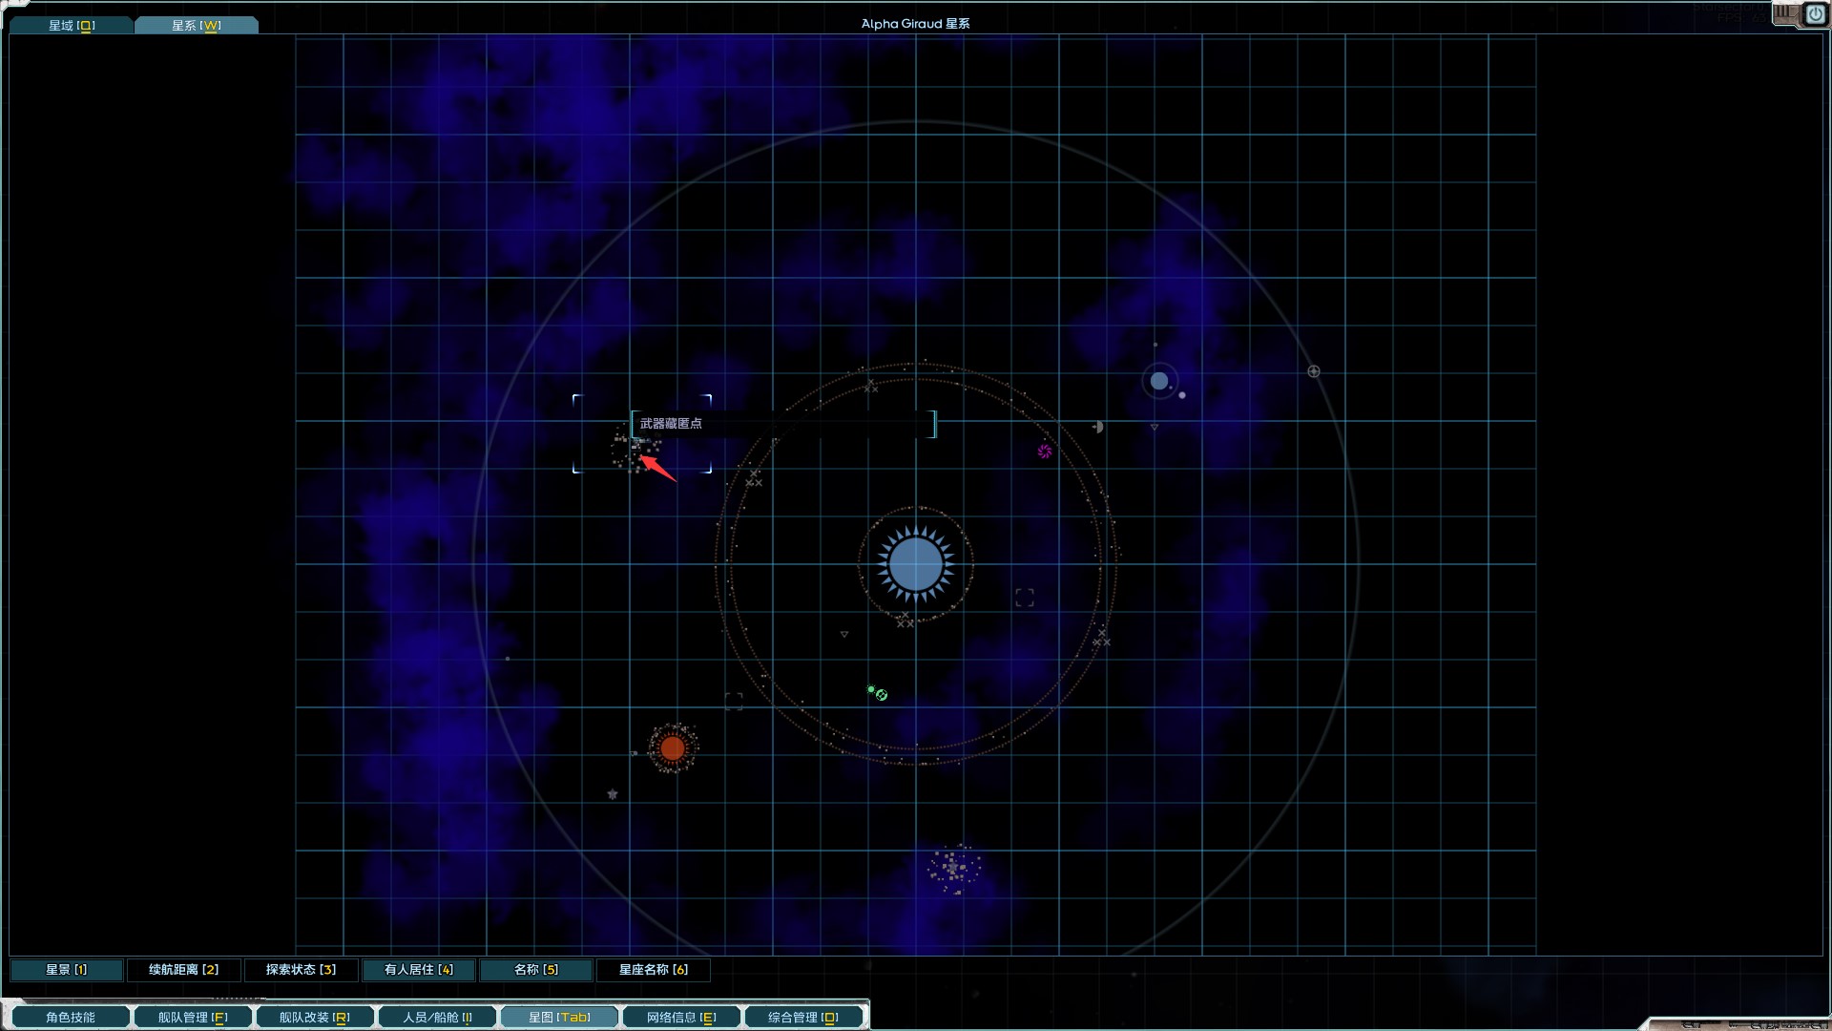Click the orange-red planet on the map

tap(673, 747)
